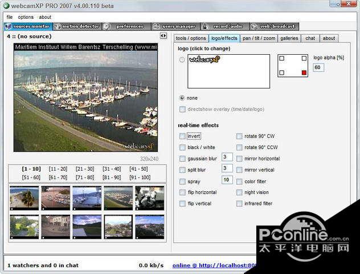
Task: Open the galleries sub-tab
Action: point(289,38)
